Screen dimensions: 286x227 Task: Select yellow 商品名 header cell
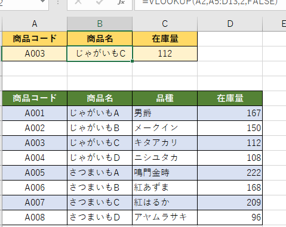coord(100,39)
